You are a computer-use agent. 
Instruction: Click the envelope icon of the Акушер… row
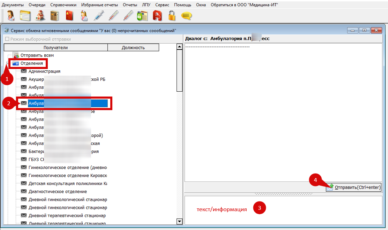point(24,79)
